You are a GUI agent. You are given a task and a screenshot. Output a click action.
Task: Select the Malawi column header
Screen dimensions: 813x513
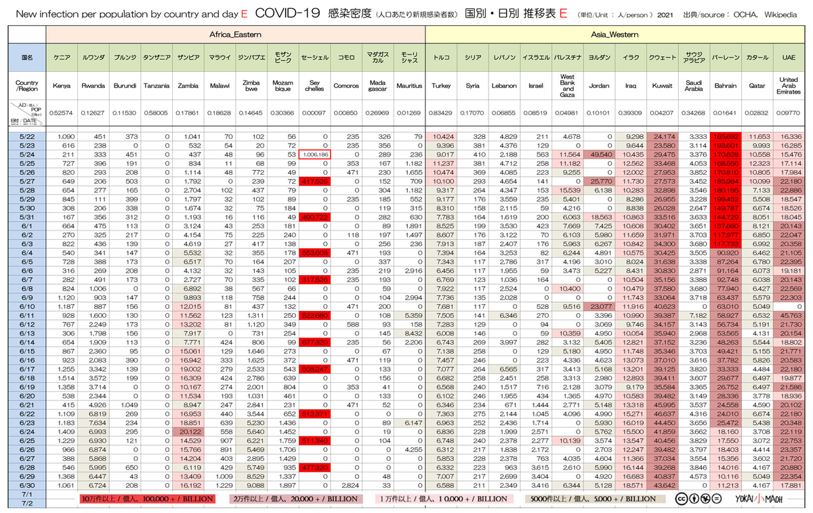pos(220,85)
